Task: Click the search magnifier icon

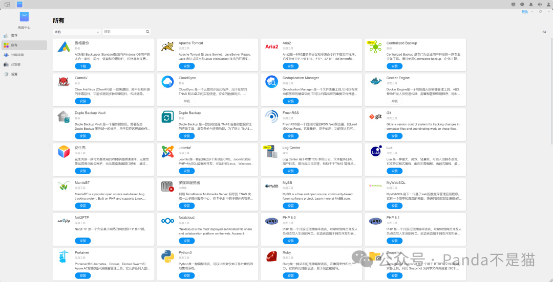Action: point(148,32)
